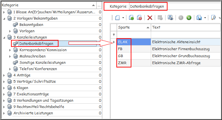Collapse the 3 Kanzleileistungen tree node
This screenshot has height=120, width=222.
[4, 38]
